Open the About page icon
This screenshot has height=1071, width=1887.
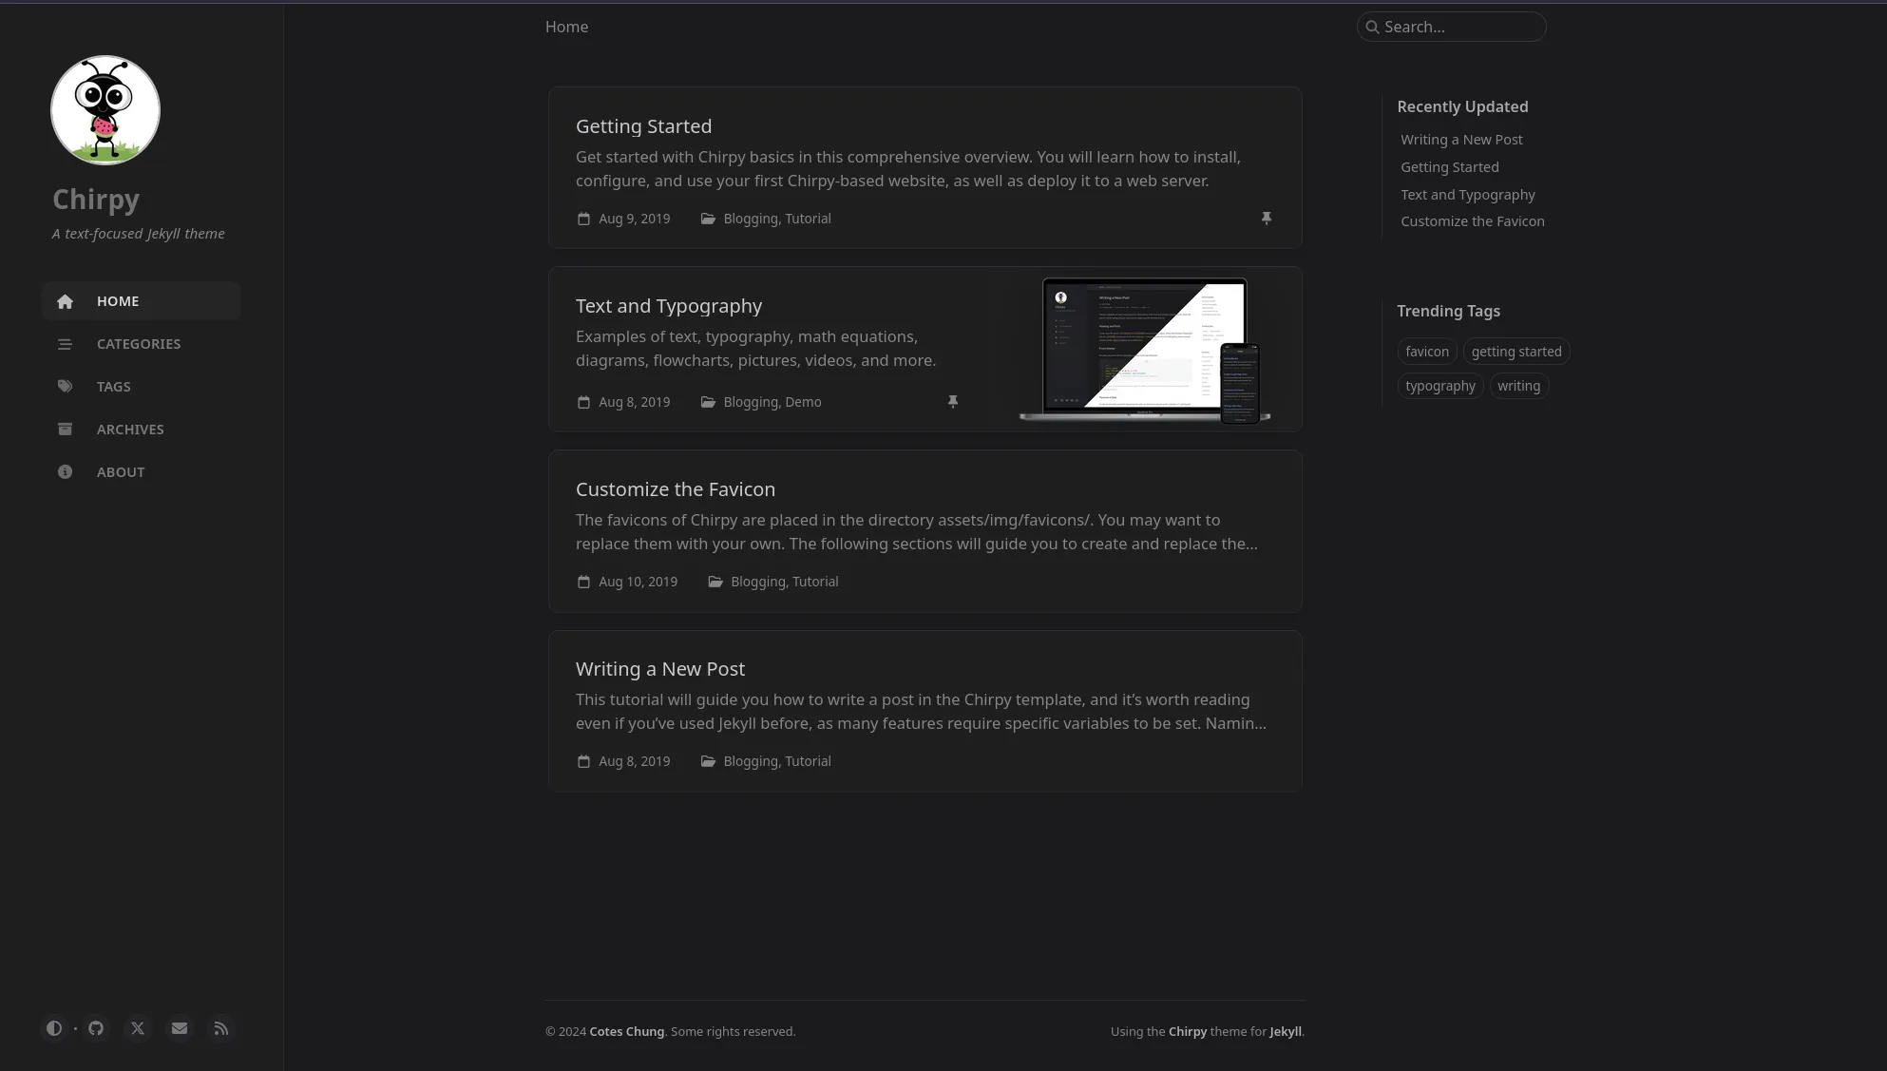65,471
